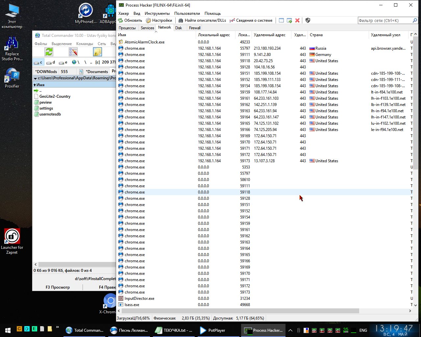Click the Обновить refresh toolbar button
This screenshot has width=421, height=337.
click(x=130, y=20)
